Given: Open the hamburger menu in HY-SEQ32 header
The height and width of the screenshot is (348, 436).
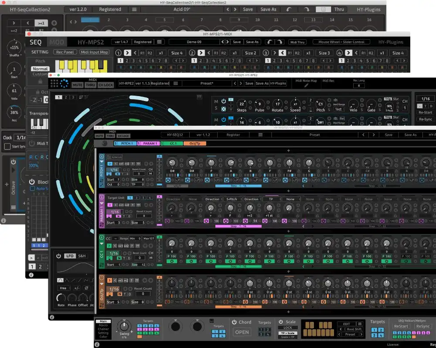Looking at the screenshot, I should click(261, 135).
